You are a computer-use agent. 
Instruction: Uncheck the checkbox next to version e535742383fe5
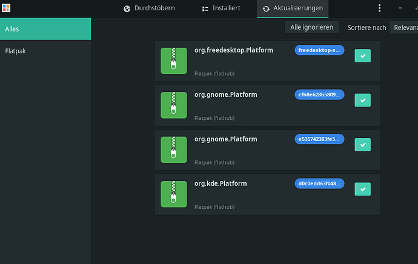coord(362,145)
